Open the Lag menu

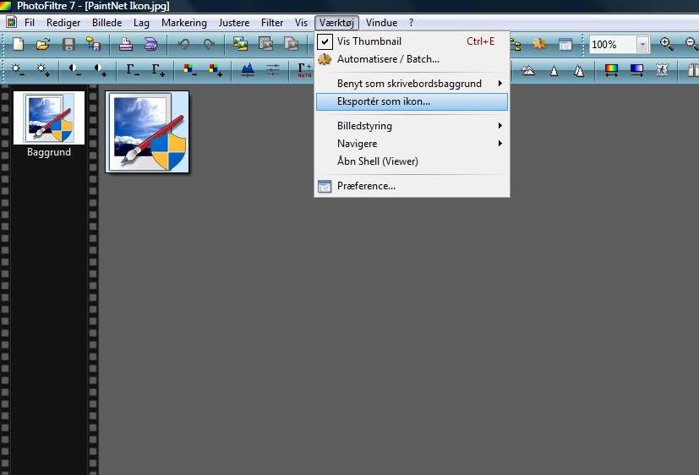click(x=141, y=22)
